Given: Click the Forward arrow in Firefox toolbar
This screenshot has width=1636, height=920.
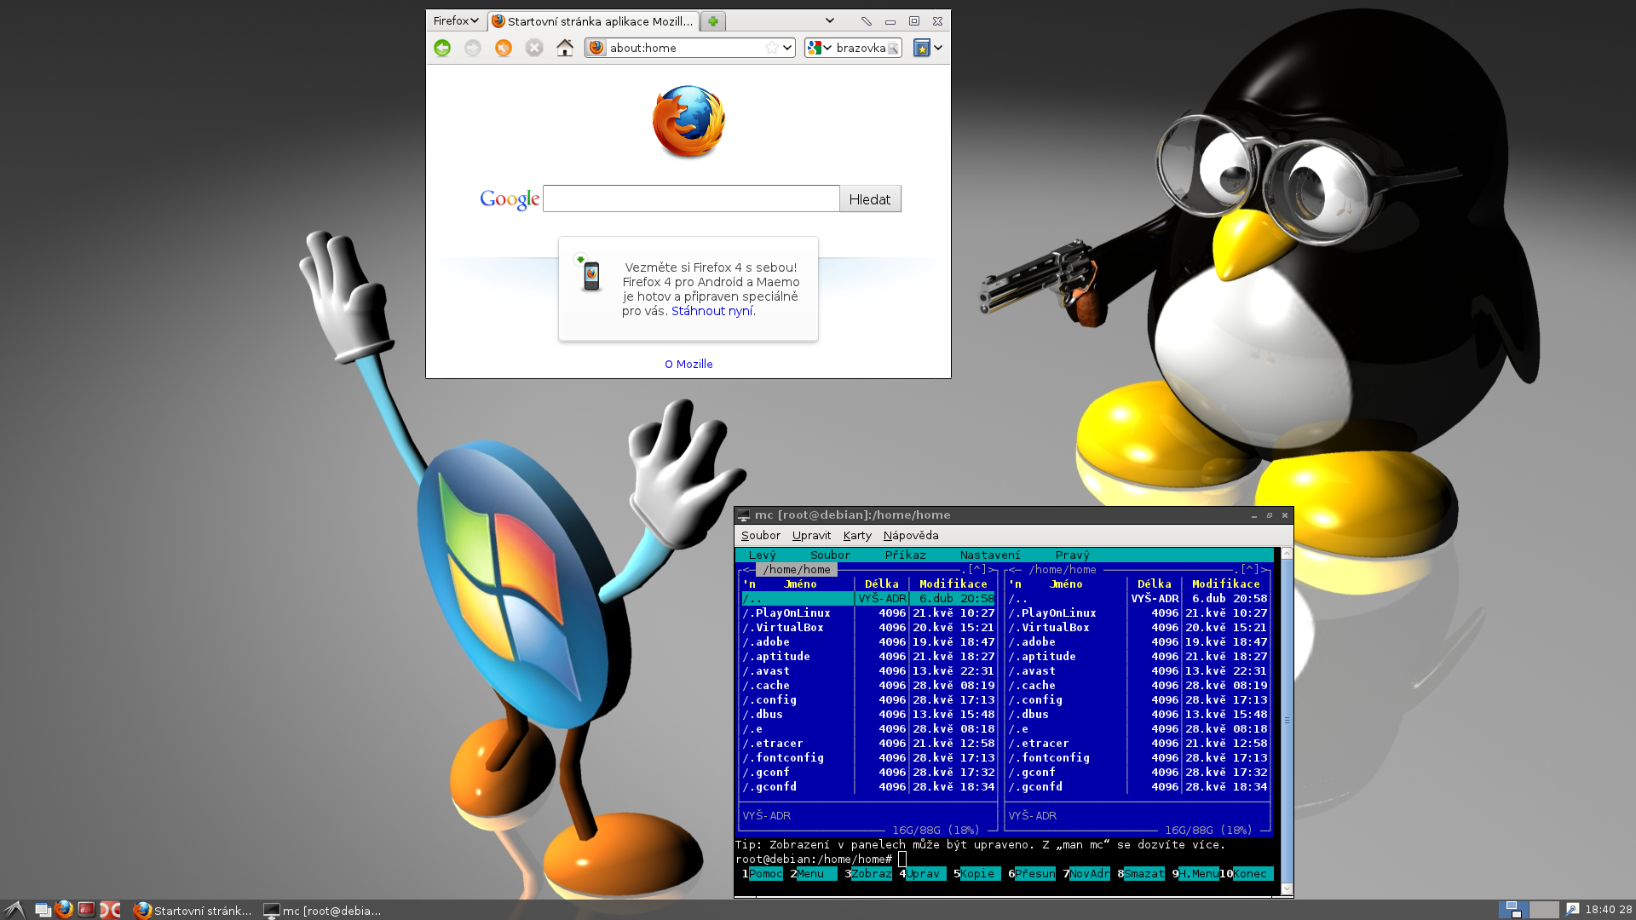Looking at the screenshot, I should point(473,48).
